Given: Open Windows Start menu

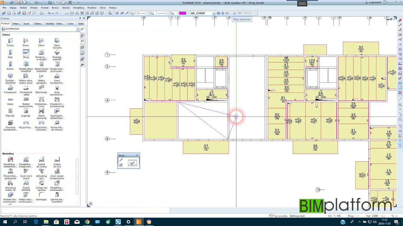Looking at the screenshot, I should click(x=5, y=222).
